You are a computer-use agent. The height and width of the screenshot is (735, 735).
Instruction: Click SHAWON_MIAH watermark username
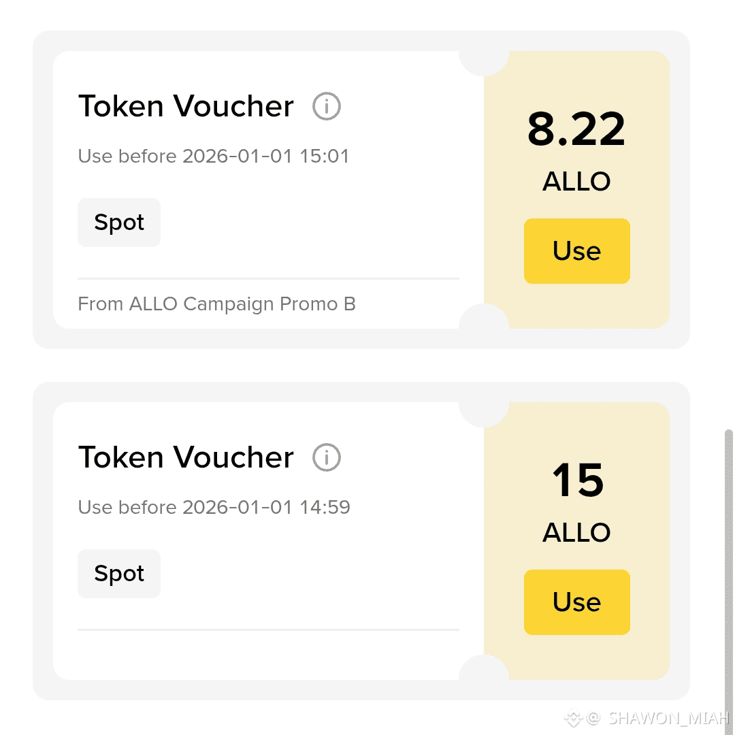pos(670,718)
